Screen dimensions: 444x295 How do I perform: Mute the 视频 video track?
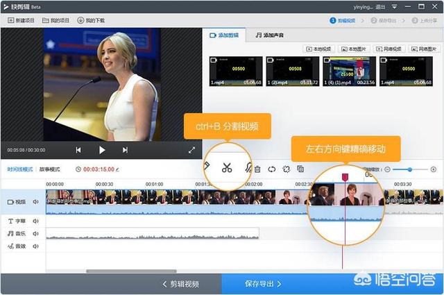tap(35, 202)
